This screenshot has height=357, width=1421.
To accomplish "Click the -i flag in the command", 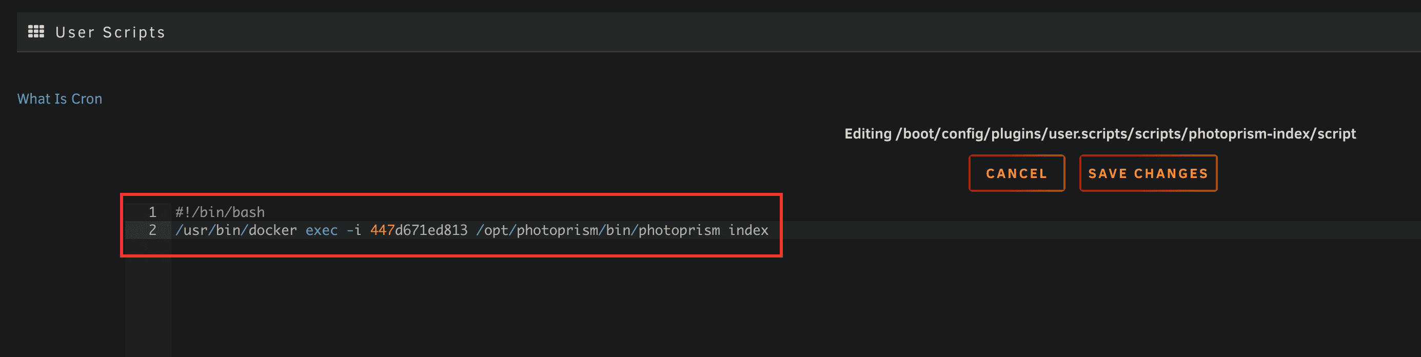I will coord(353,230).
